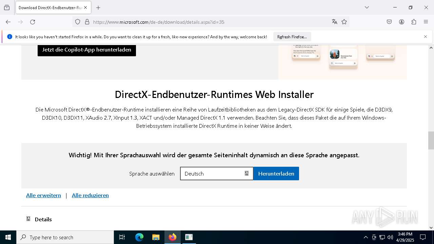Click Jetzt die Copilot-App herunterladen
The height and width of the screenshot is (244, 434).
coord(87,50)
